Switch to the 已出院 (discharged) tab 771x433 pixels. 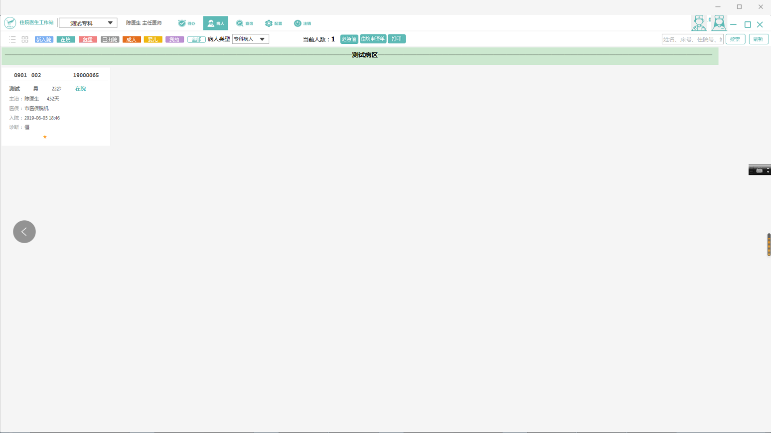click(x=110, y=39)
